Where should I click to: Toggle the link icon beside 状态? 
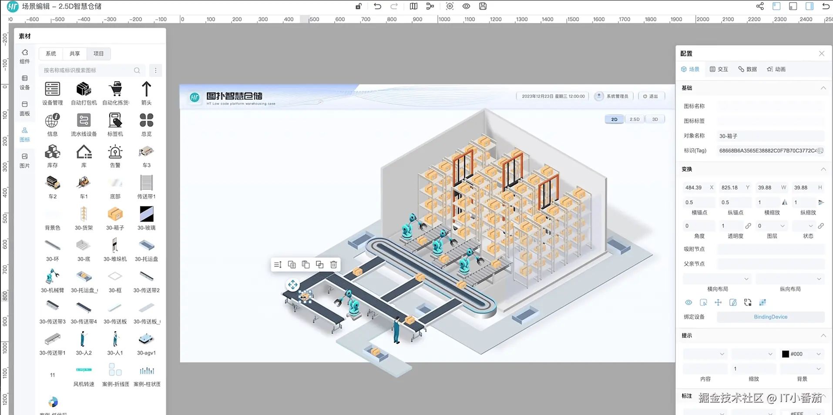tap(821, 226)
